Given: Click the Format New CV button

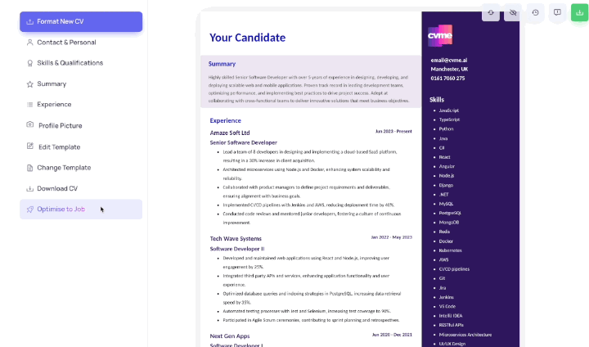Looking at the screenshot, I should coord(81,21).
